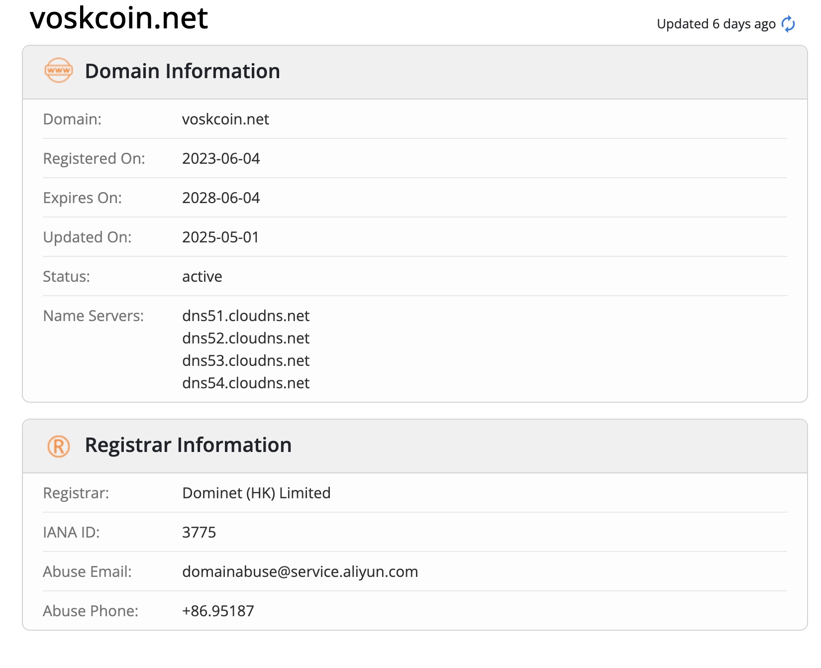This screenshot has height=668, width=821.
Task: Click name server dns51.cloudns.net
Action: (246, 316)
